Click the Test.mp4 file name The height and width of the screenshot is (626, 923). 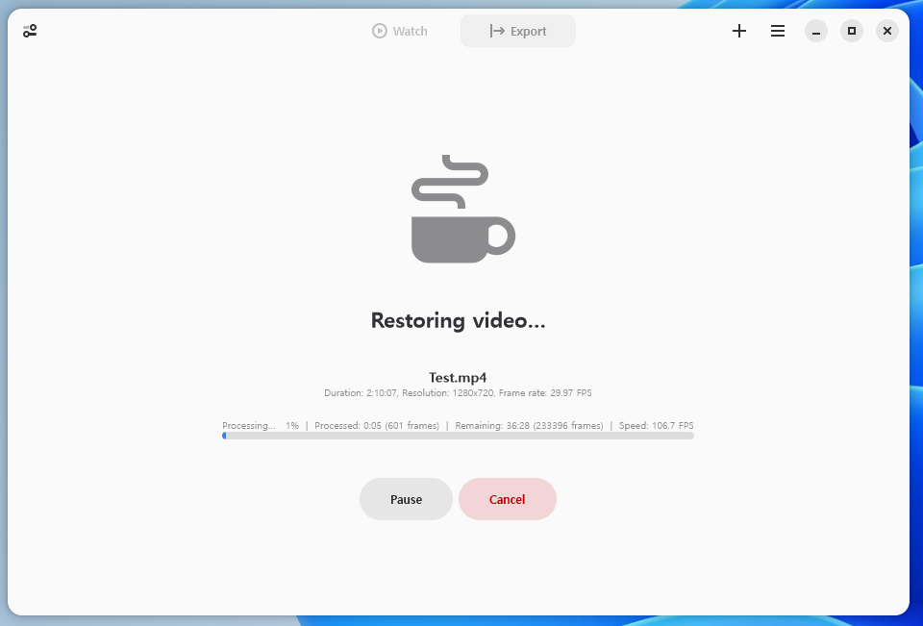pos(458,377)
